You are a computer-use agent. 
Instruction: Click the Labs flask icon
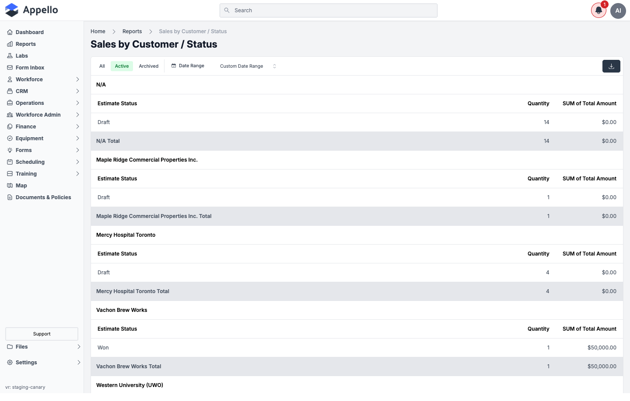tap(10, 56)
